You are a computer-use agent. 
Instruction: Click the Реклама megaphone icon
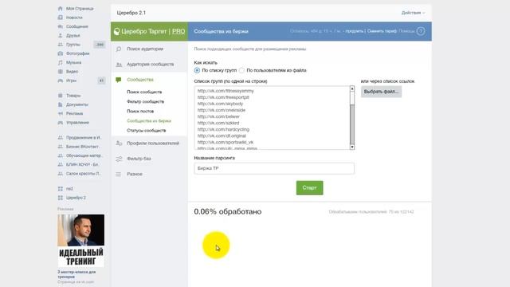(x=61, y=113)
